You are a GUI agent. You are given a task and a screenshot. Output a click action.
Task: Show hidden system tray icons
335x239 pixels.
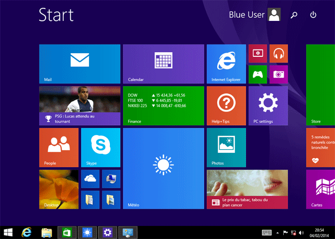(x=277, y=233)
